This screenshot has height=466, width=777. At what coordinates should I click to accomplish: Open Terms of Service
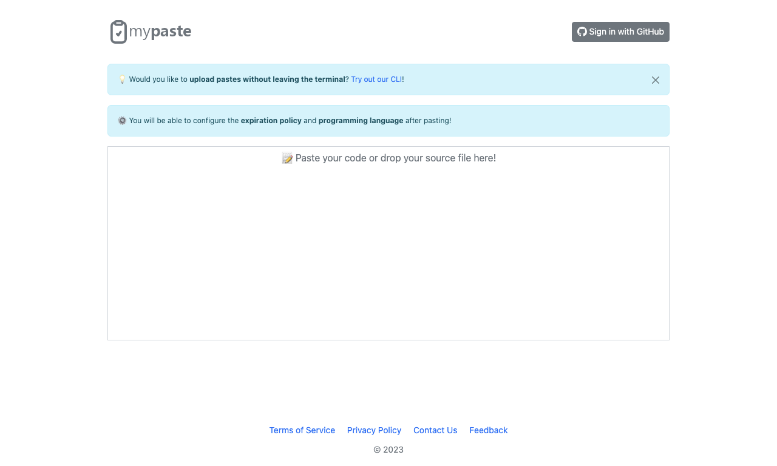pos(302,430)
